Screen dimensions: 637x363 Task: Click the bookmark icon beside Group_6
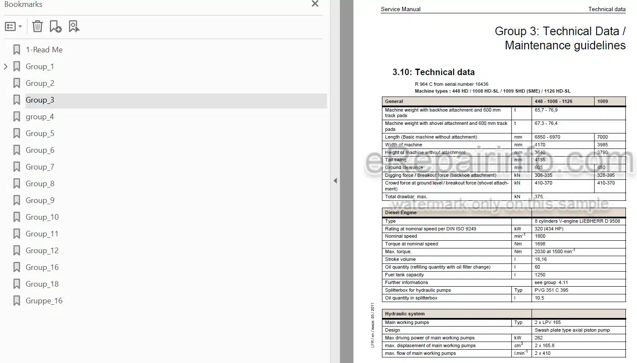pyautogui.click(x=17, y=150)
